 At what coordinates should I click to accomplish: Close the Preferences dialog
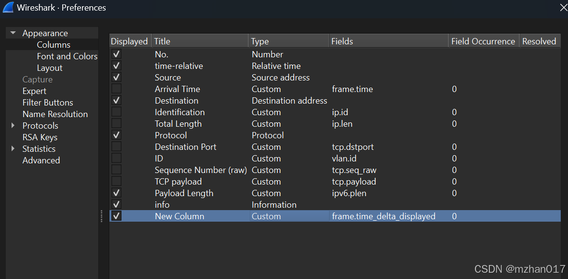tap(563, 8)
